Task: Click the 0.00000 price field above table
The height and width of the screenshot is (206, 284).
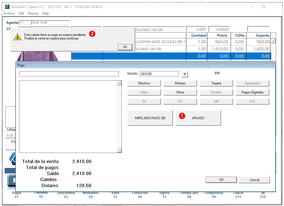Action: coord(219,29)
